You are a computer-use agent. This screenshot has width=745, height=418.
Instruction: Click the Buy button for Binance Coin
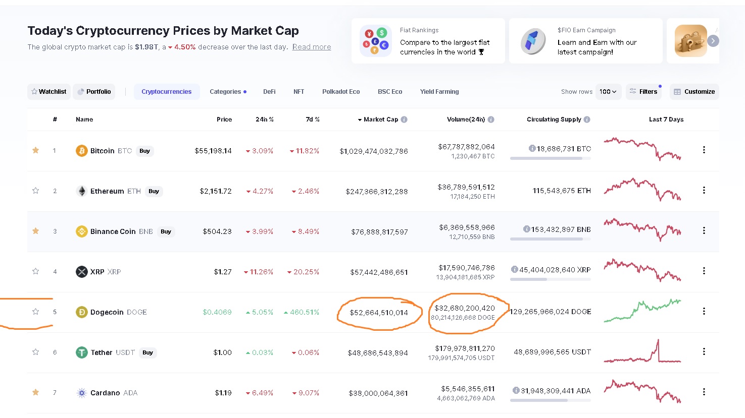(x=166, y=231)
